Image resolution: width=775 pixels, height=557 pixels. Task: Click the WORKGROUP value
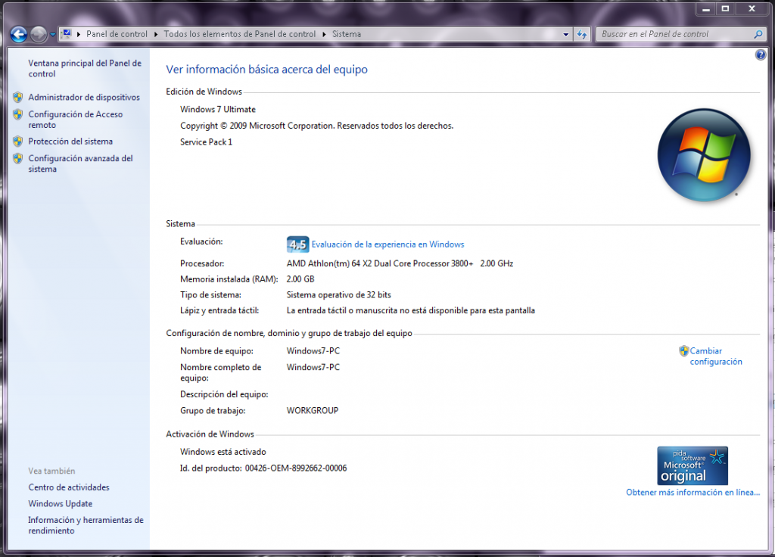click(313, 411)
